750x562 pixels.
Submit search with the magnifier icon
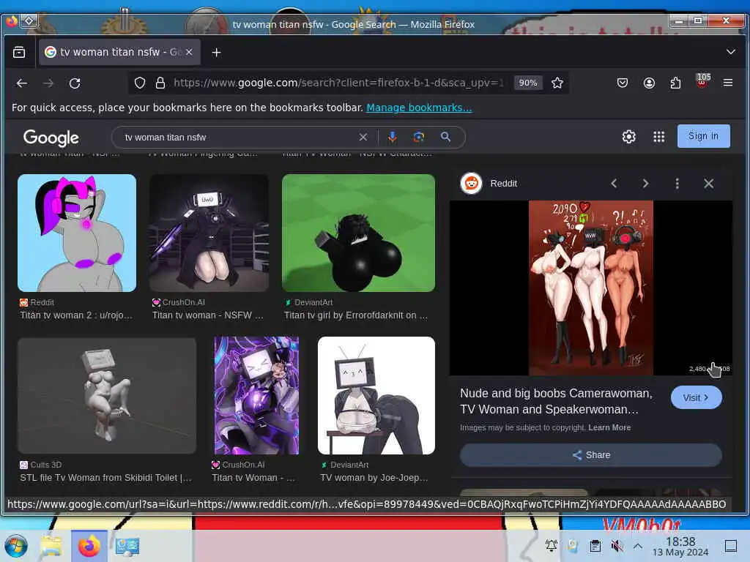(445, 137)
